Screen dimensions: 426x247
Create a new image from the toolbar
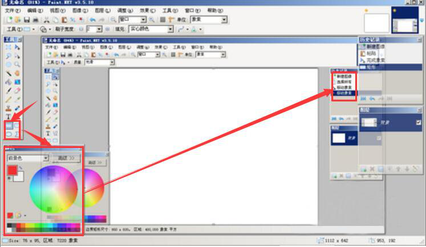coord(10,19)
